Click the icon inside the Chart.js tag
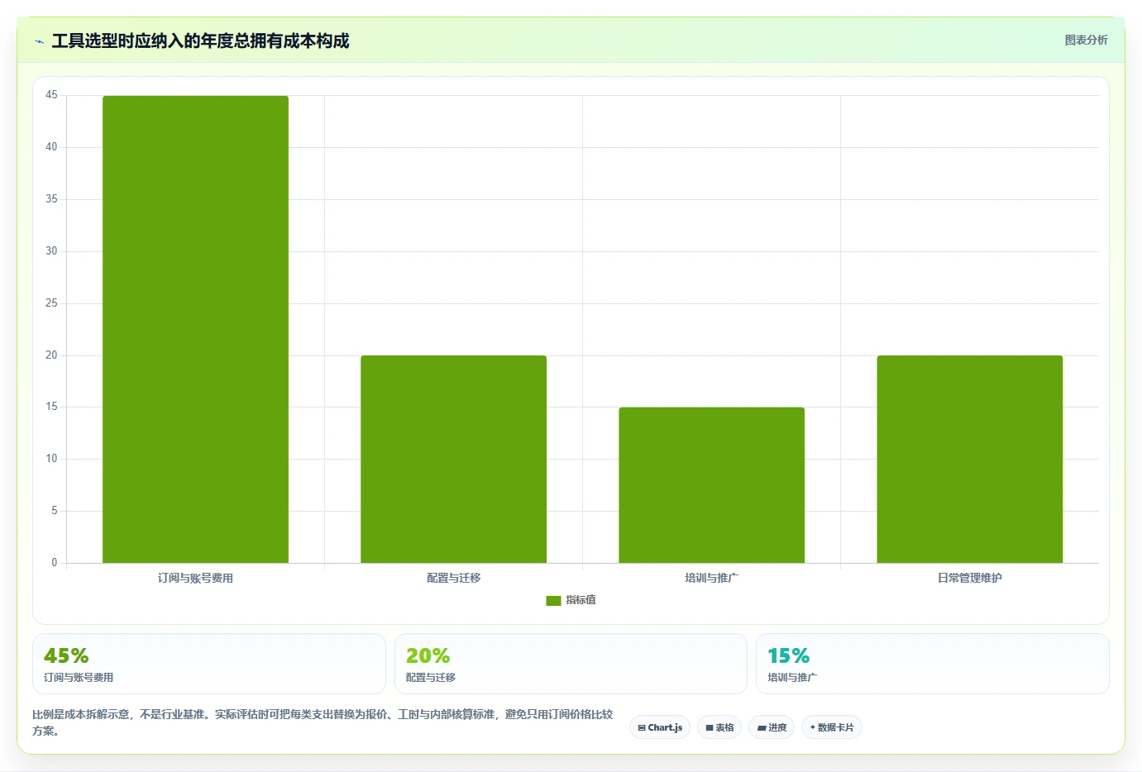The width and height of the screenshot is (1142, 772). [642, 728]
